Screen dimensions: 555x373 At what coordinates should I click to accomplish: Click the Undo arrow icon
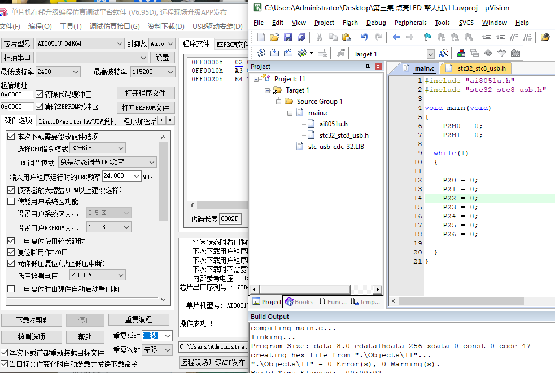point(365,37)
